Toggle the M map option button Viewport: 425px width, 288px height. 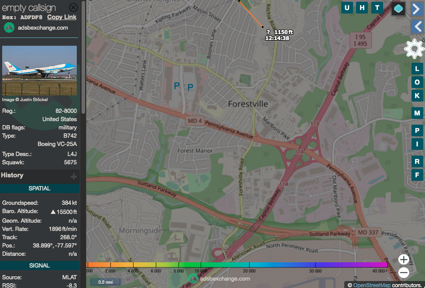click(417, 113)
